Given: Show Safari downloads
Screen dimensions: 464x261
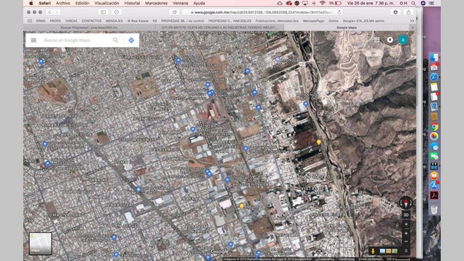Looking at the screenshot, I should pyautogui.click(x=396, y=12).
